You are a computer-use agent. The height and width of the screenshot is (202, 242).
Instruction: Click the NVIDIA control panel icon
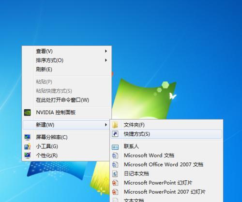(x=28, y=113)
